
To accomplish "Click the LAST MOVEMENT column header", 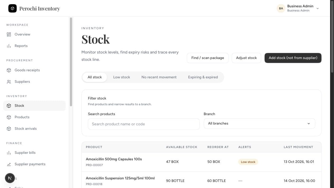I will [x=298, y=147].
